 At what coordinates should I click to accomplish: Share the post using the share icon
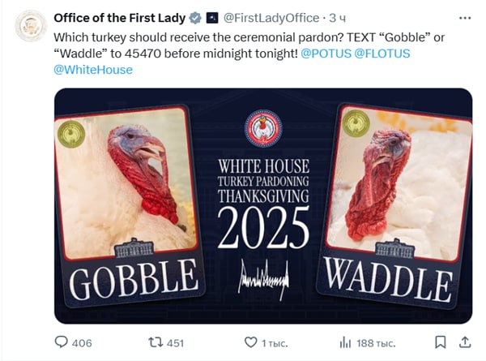click(x=464, y=342)
